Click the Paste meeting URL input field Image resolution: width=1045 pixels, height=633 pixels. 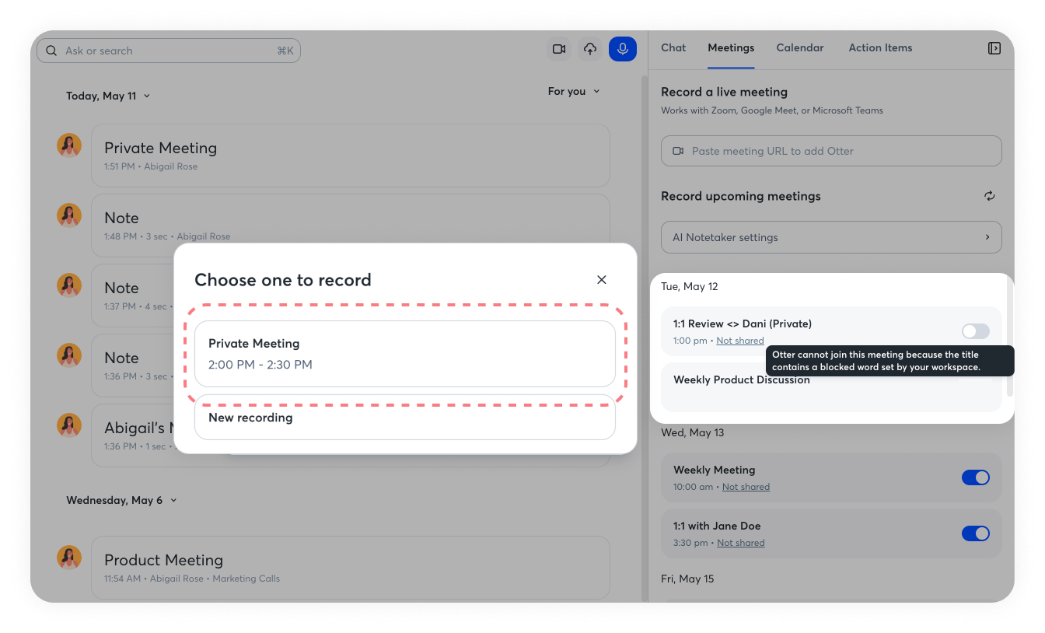coord(831,151)
